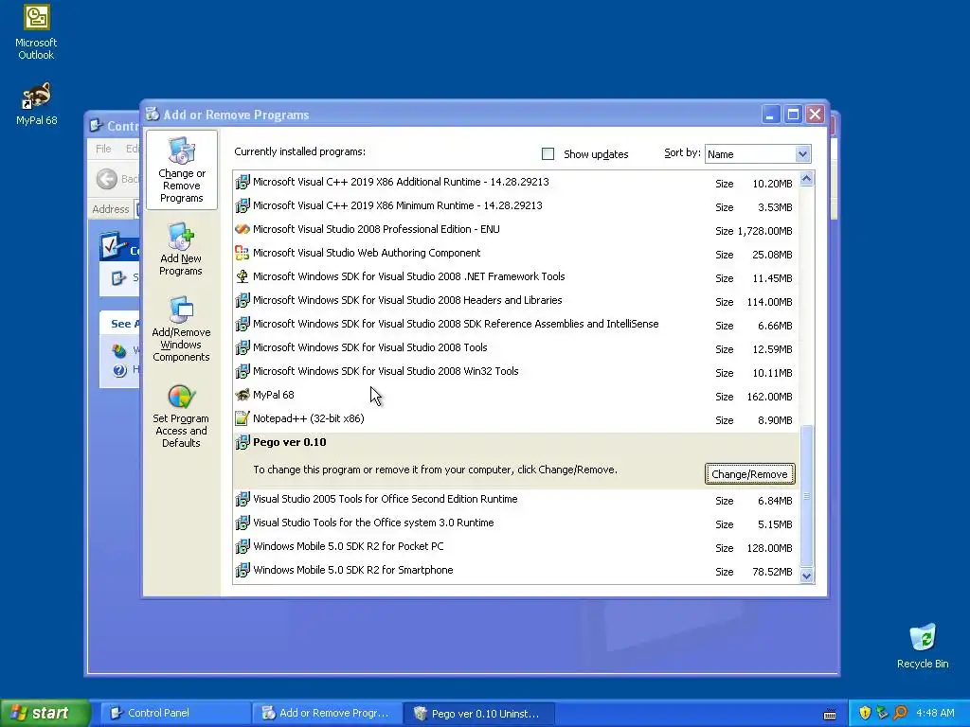Click Headers and Libraries SDK entry icon

pos(242,300)
